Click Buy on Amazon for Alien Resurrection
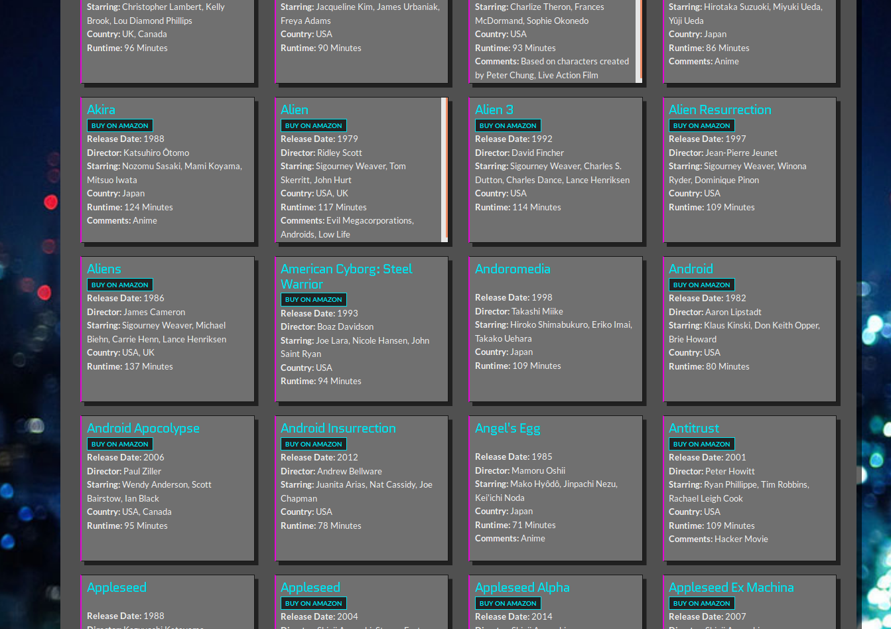This screenshot has width=891, height=629. pyautogui.click(x=702, y=125)
